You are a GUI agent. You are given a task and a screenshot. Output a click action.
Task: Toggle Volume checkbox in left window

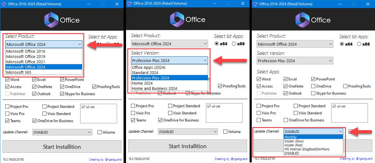tap(99, 132)
